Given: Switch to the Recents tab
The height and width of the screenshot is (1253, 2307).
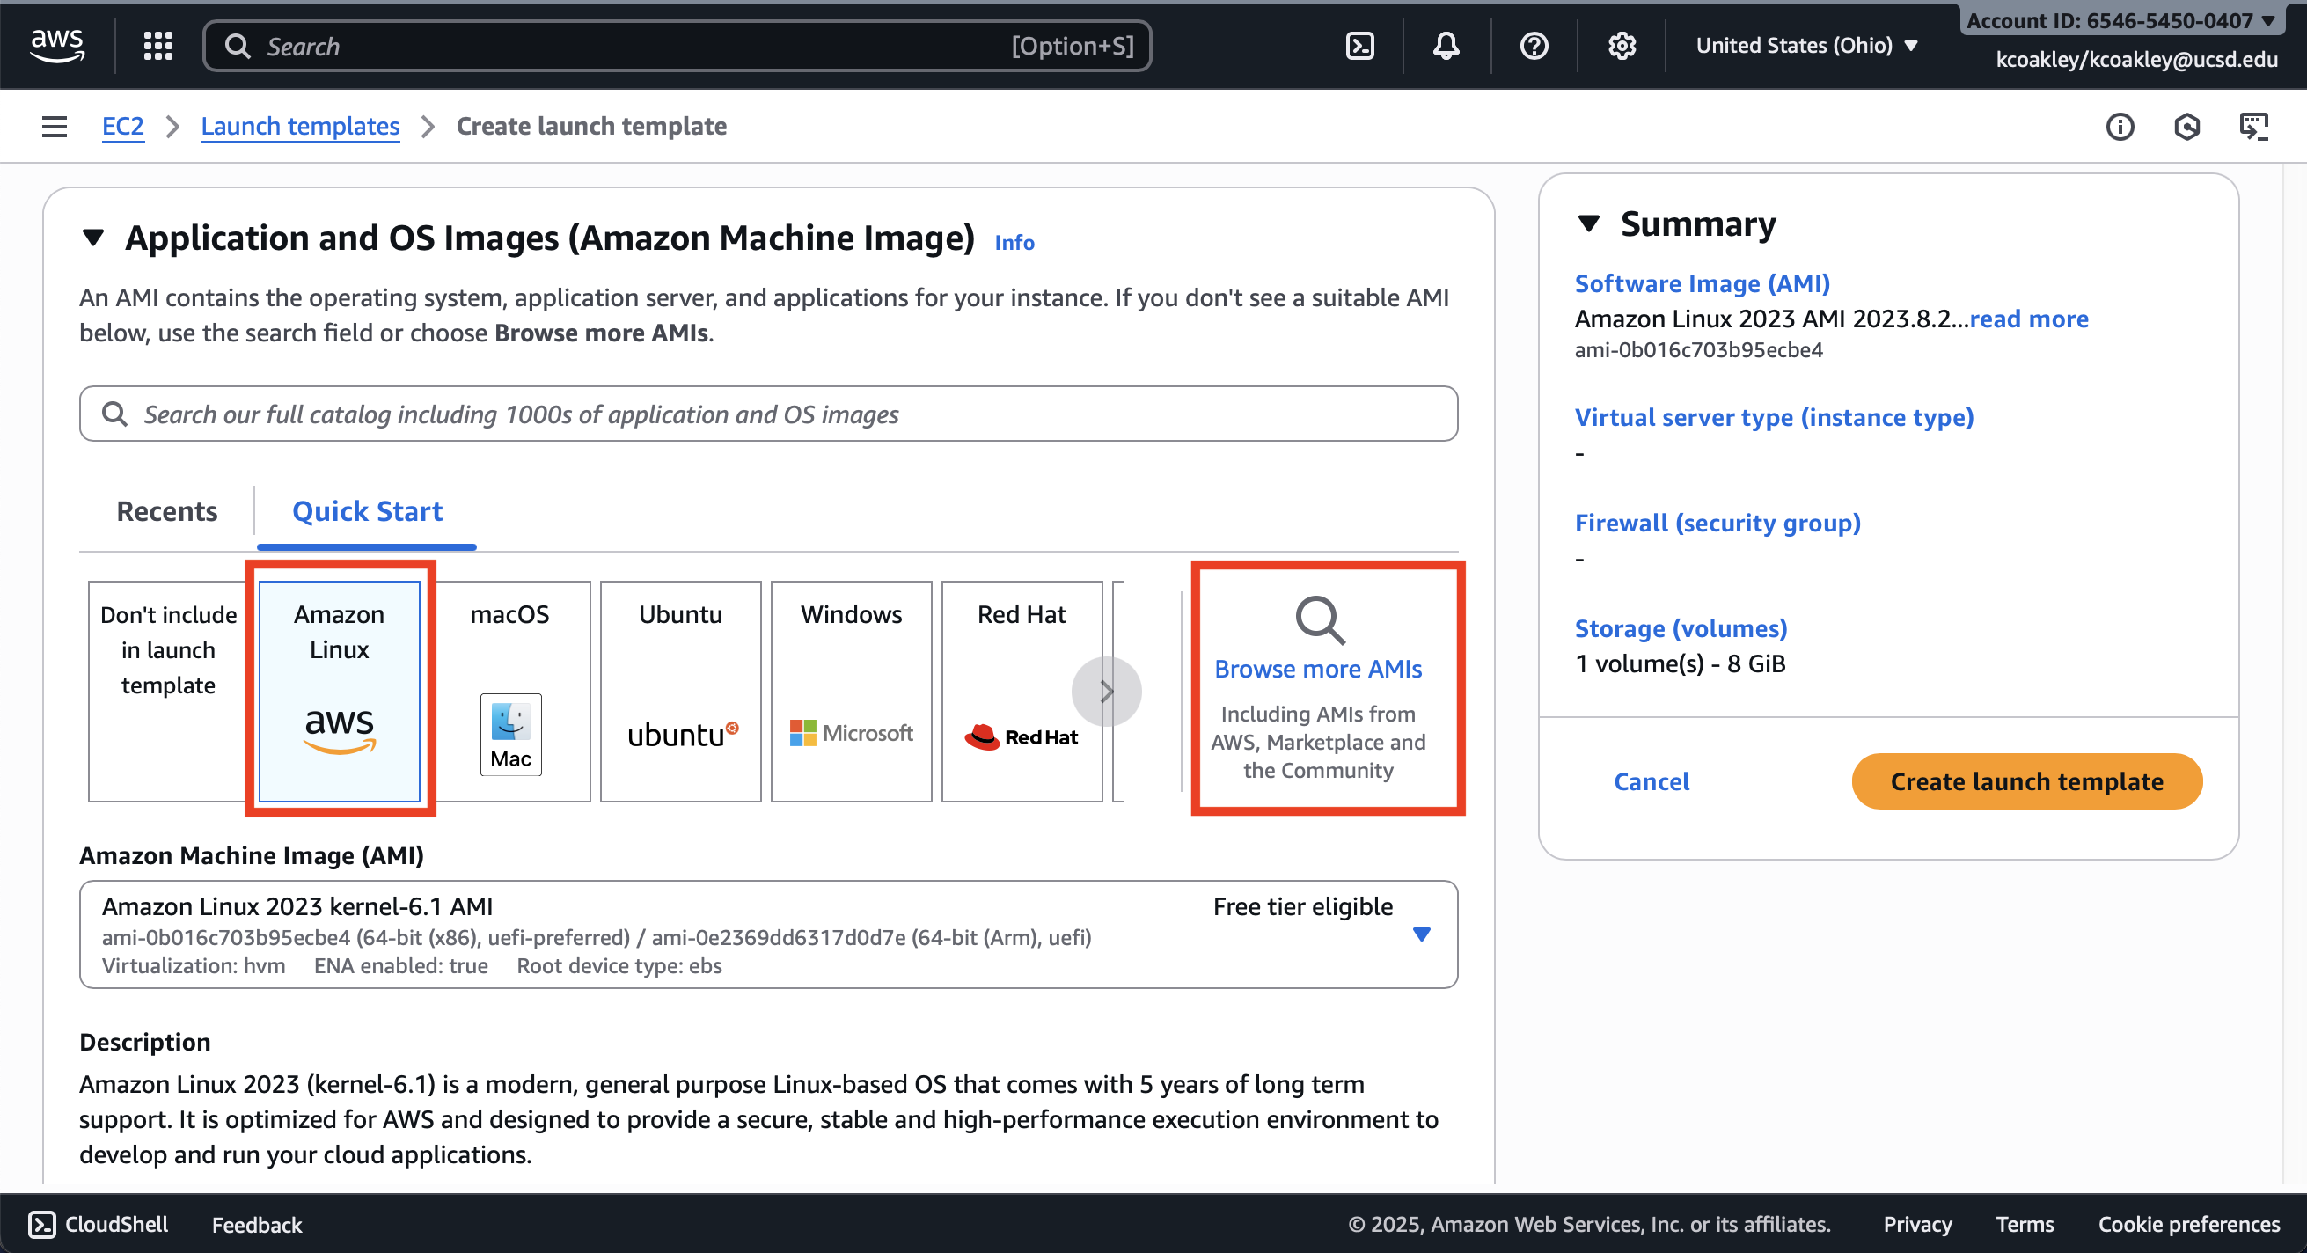Looking at the screenshot, I should click(166, 511).
